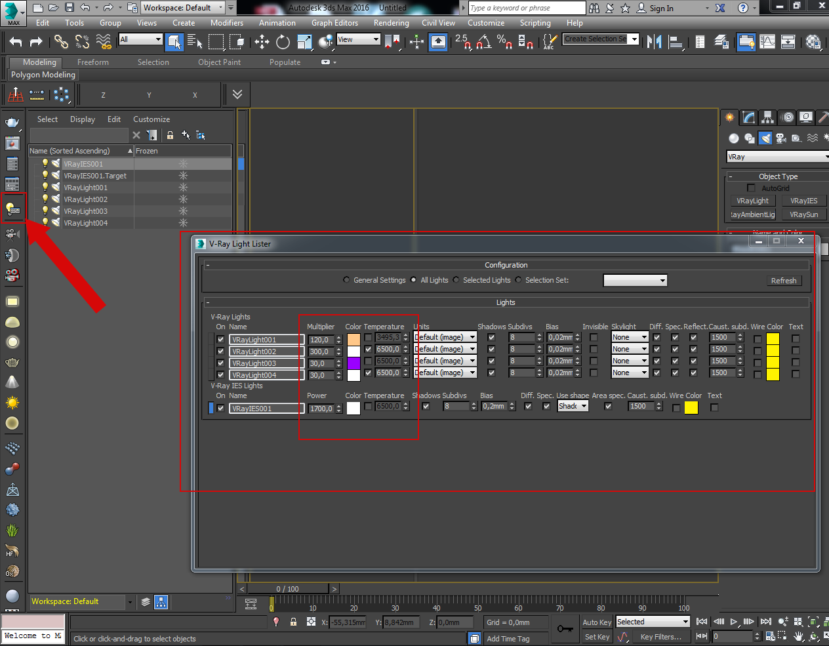Click Geometry category sphere icon in Create panel
This screenshot has height=646, width=829.
coord(734,138)
